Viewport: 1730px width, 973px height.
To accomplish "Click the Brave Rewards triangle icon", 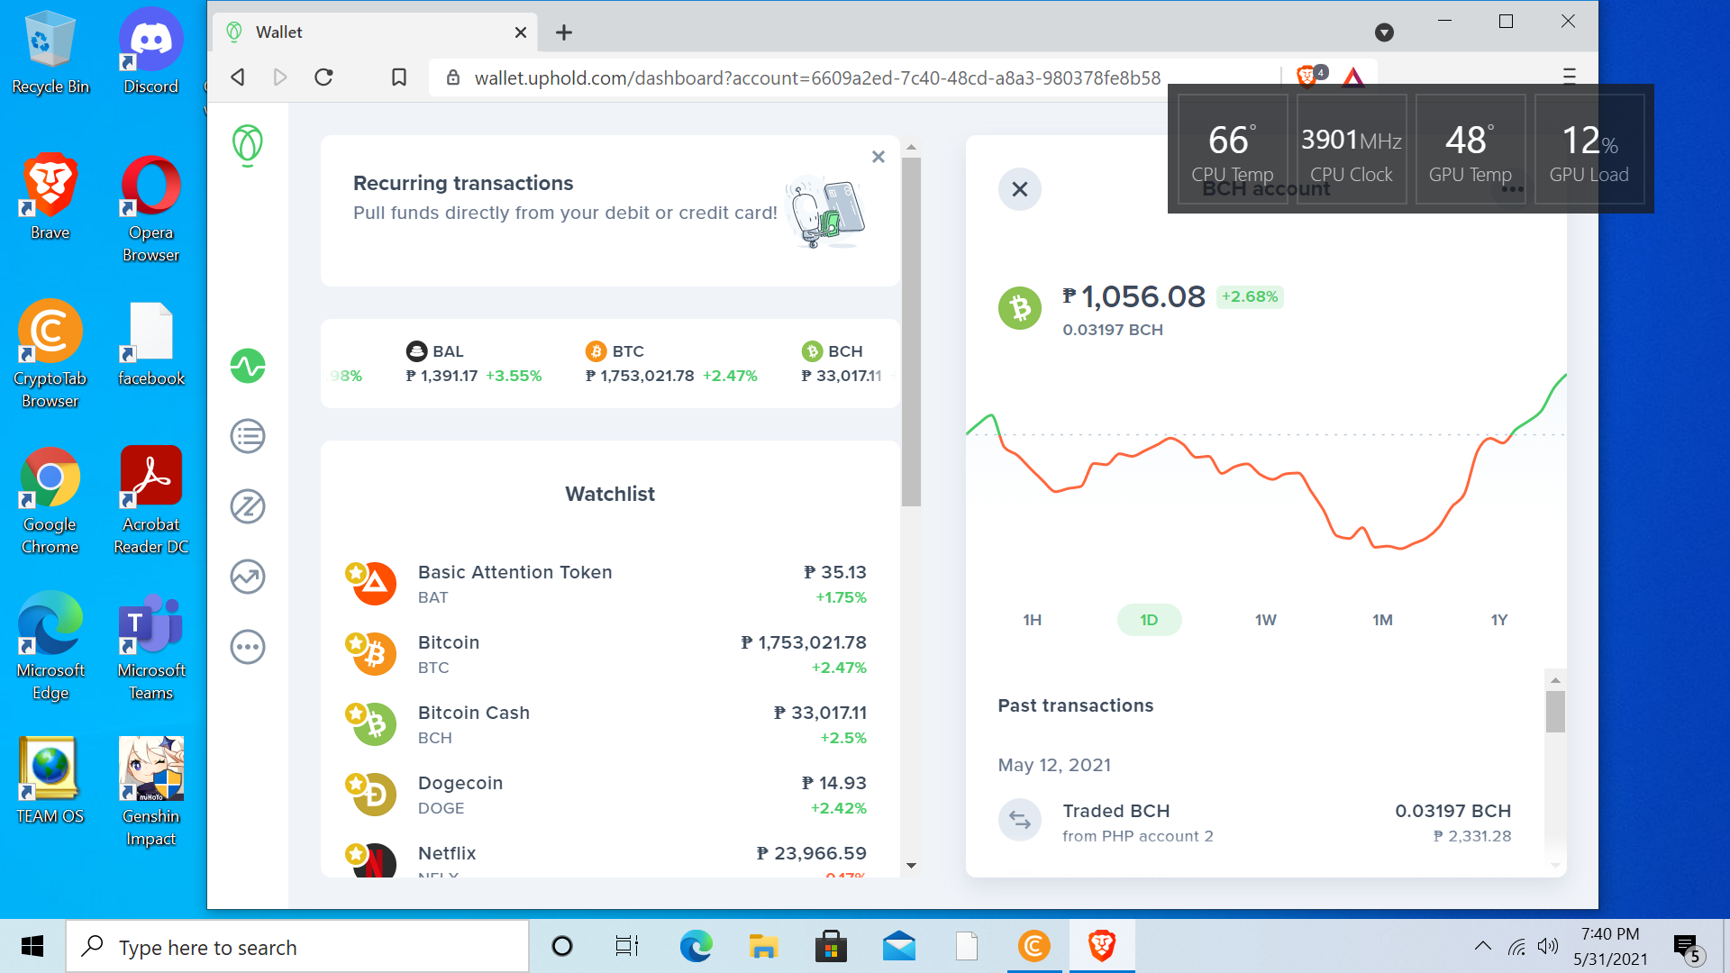I will tap(1352, 77).
